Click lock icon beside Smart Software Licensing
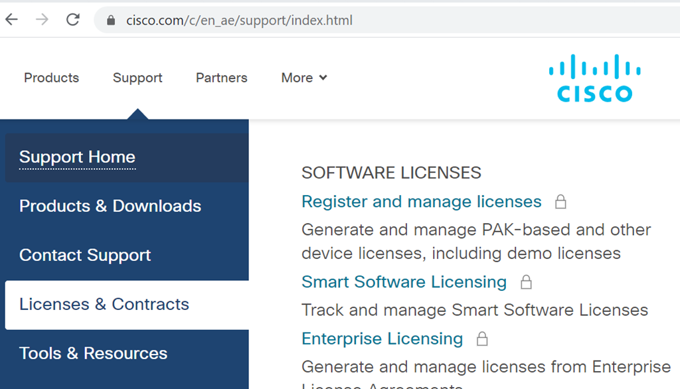This screenshot has width=680, height=389. pyautogui.click(x=526, y=282)
